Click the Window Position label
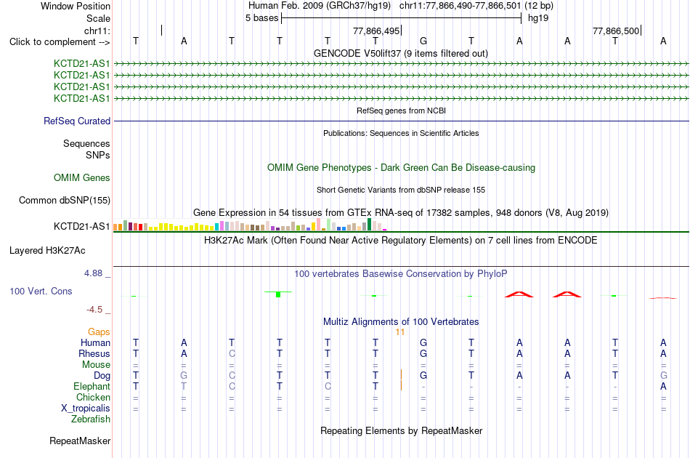 [x=76, y=6]
